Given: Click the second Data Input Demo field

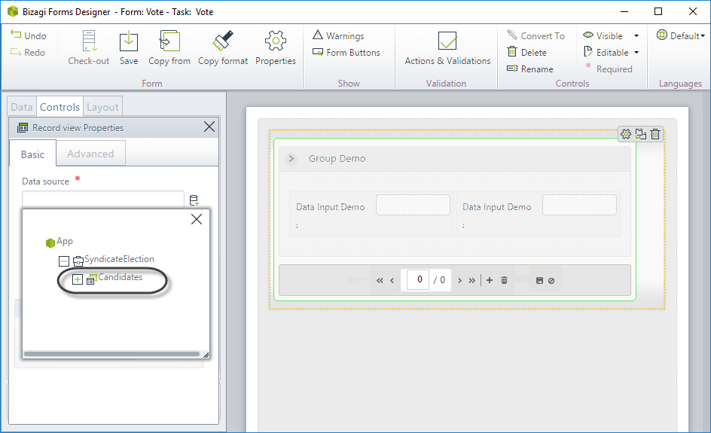Looking at the screenshot, I should 579,205.
